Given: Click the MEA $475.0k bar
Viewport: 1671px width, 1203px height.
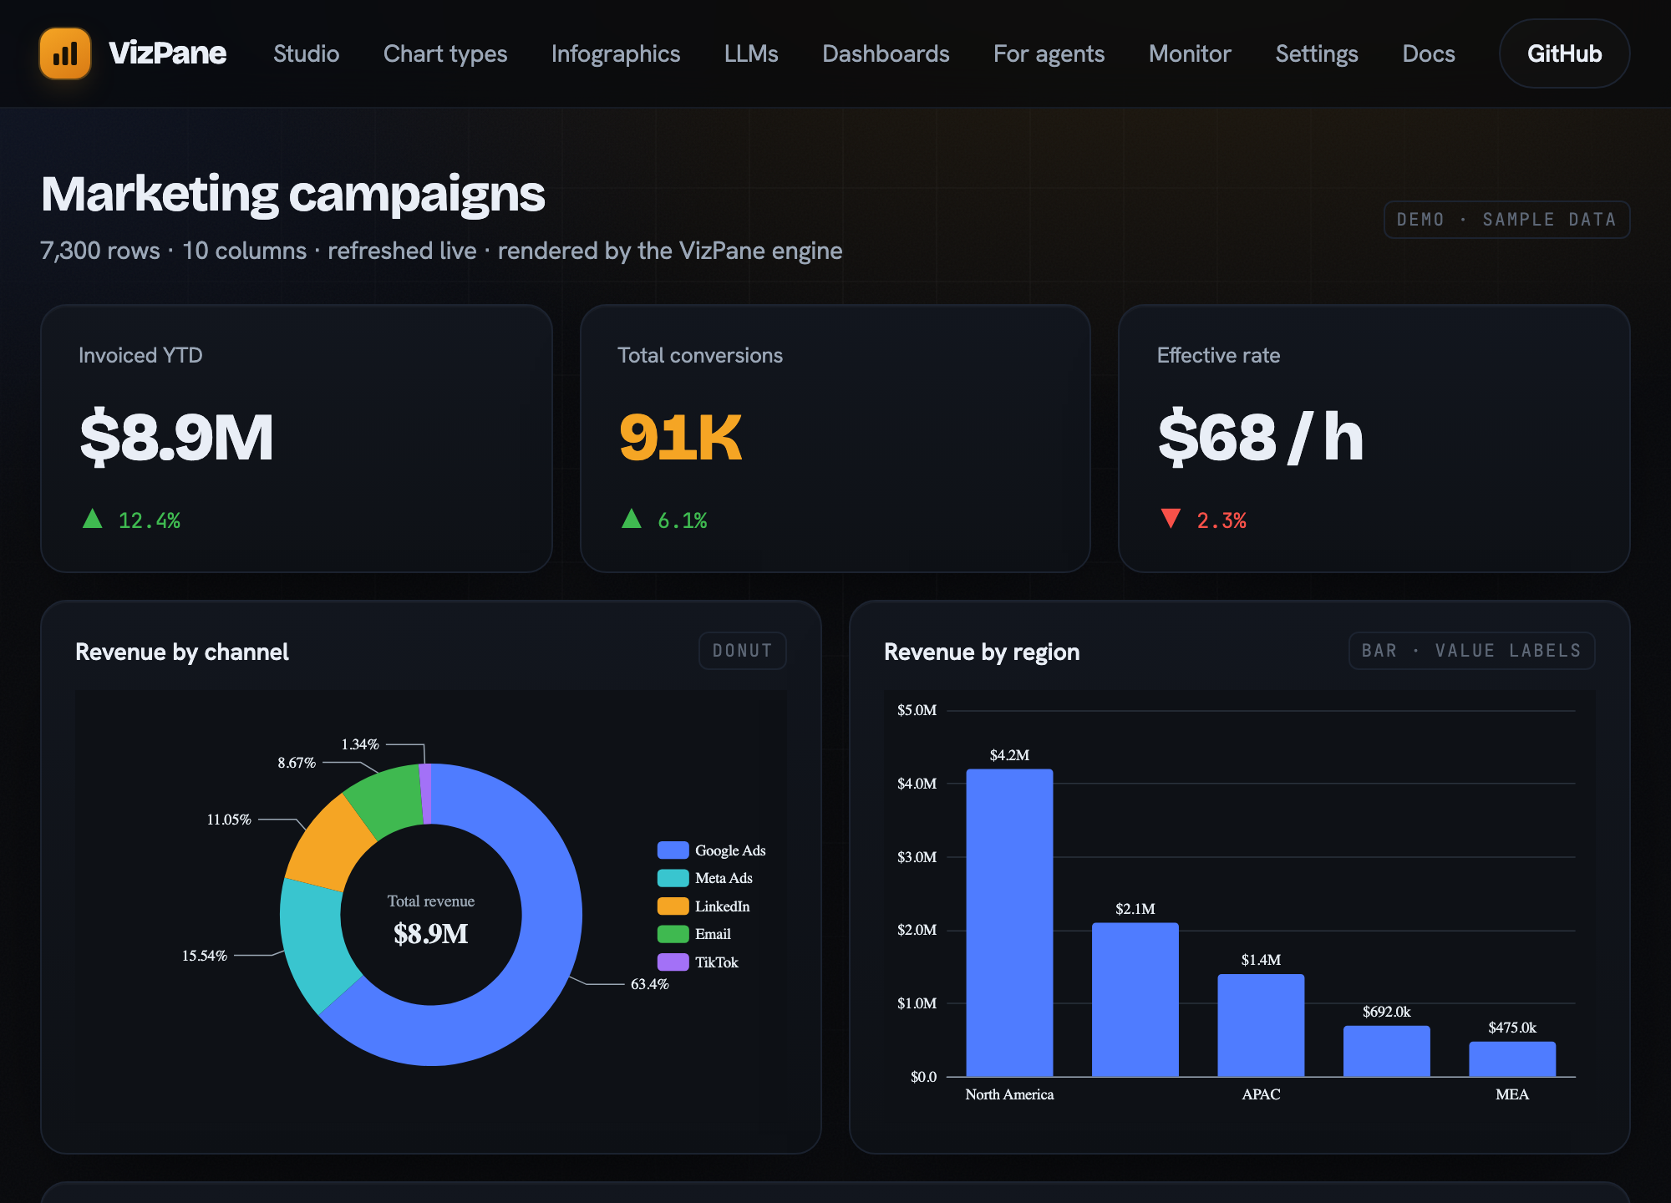Looking at the screenshot, I should [1512, 1059].
